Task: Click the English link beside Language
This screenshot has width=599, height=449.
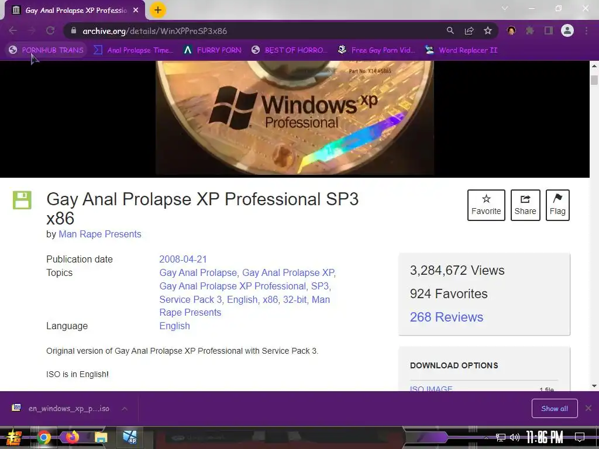Action: (x=174, y=326)
